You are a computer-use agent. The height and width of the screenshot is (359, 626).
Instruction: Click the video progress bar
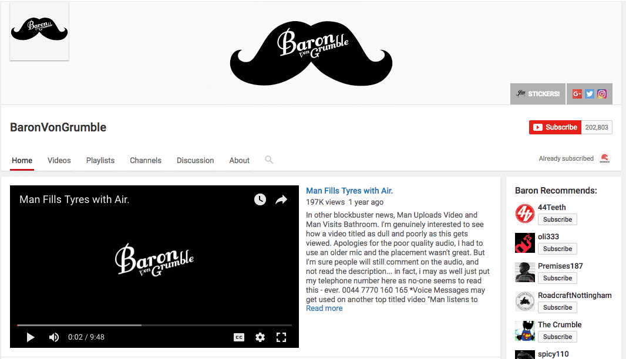tap(154, 326)
